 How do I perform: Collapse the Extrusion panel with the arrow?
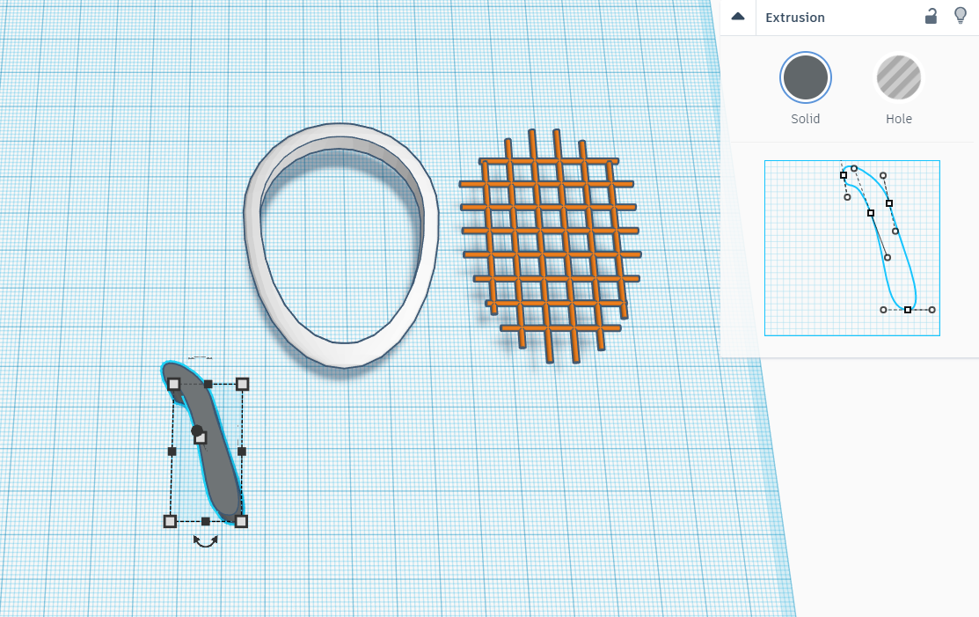736,17
